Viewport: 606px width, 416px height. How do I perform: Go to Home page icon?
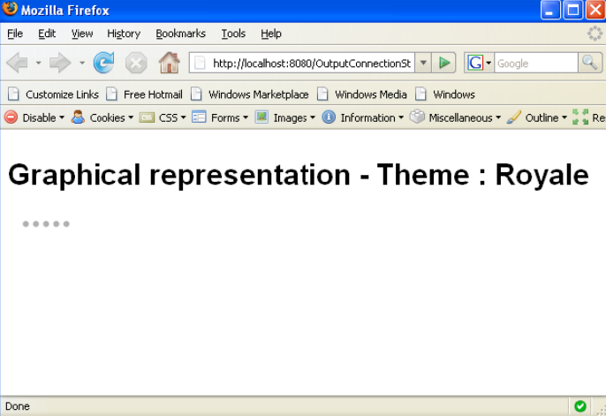click(x=169, y=63)
